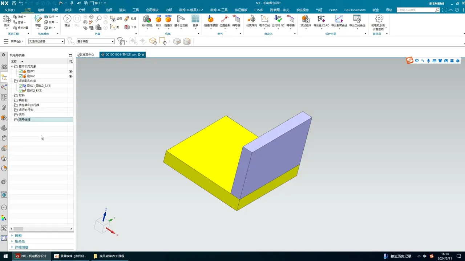Expand the 详细信息 details section

click(x=21, y=247)
